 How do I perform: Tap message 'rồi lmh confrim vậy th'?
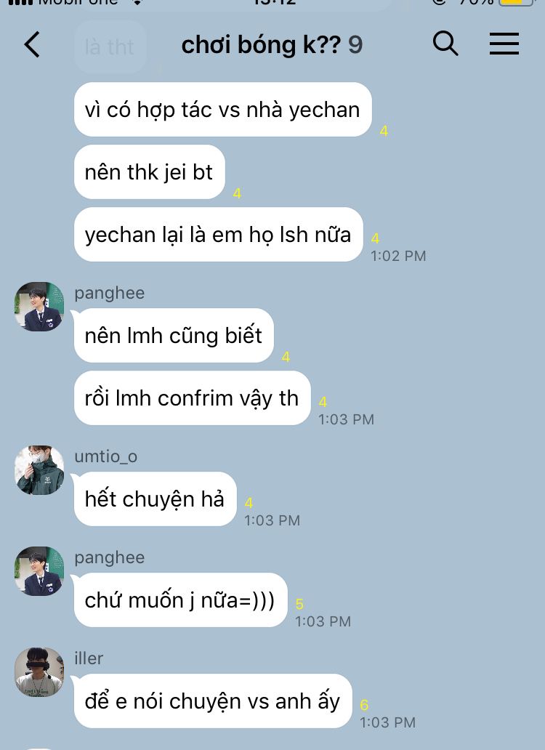click(x=192, y=398)
